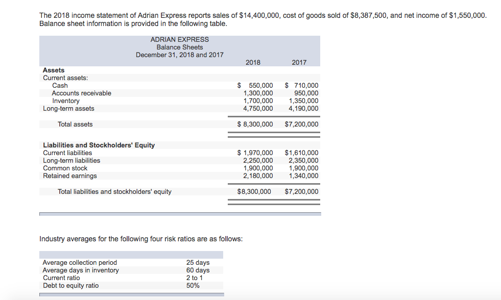Select the 2018 column header
Image resolution: width=501 pixels, height=300 pixels.
tap(253, 63)
